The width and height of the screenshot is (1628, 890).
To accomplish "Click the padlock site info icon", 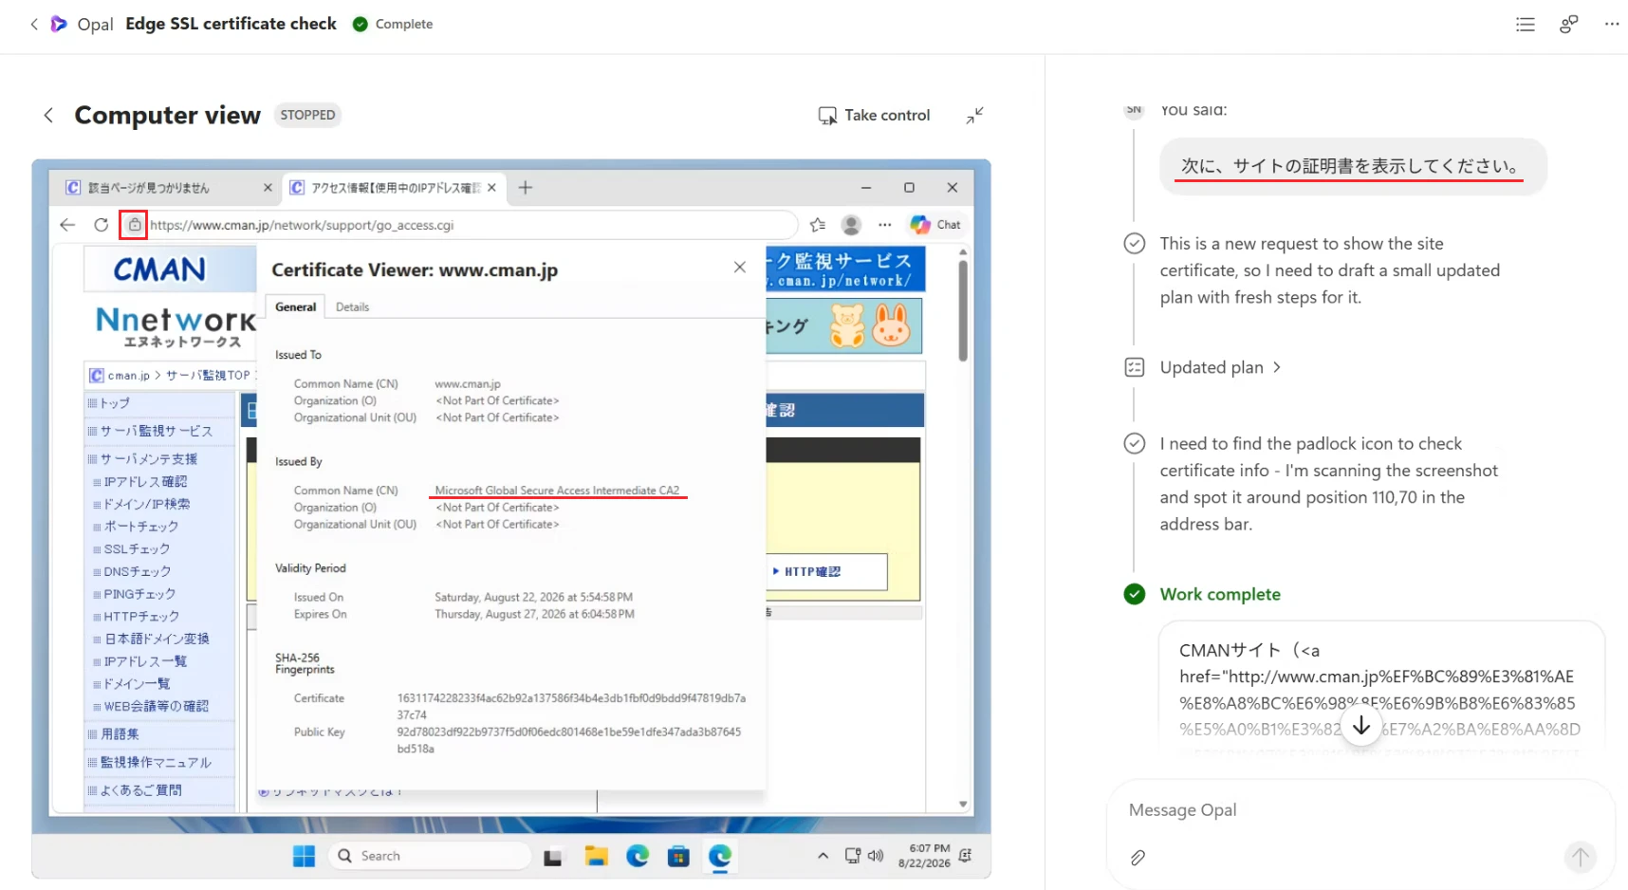I will tap(134, 225).
